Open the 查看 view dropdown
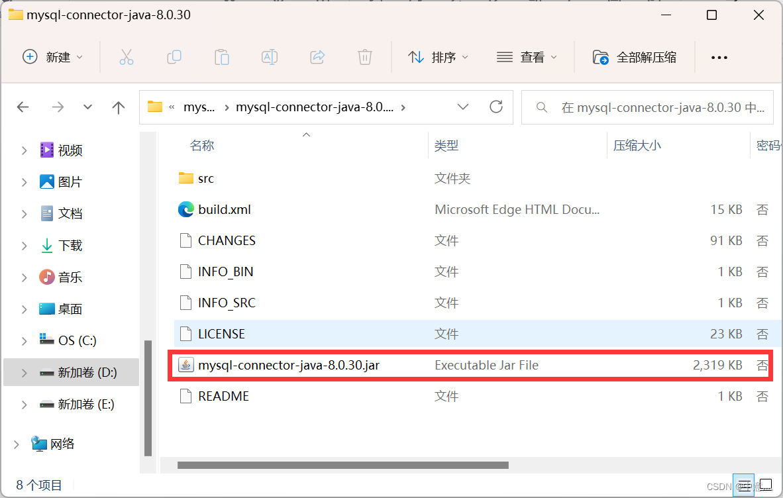This screenshot has width=783, height=498. 527,58
